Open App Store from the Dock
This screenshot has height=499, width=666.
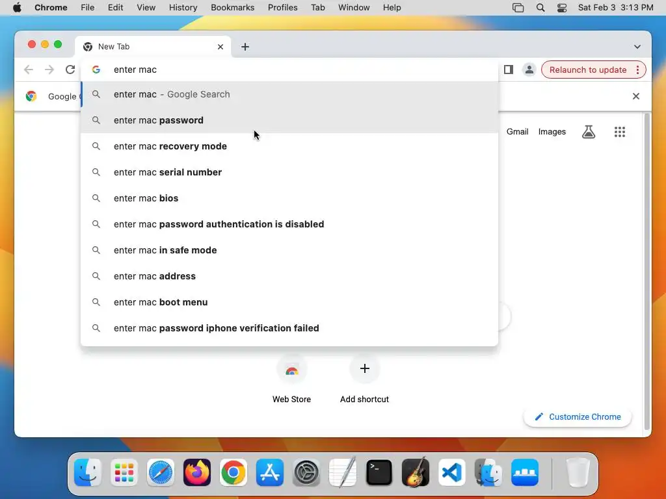click(270, 472)
